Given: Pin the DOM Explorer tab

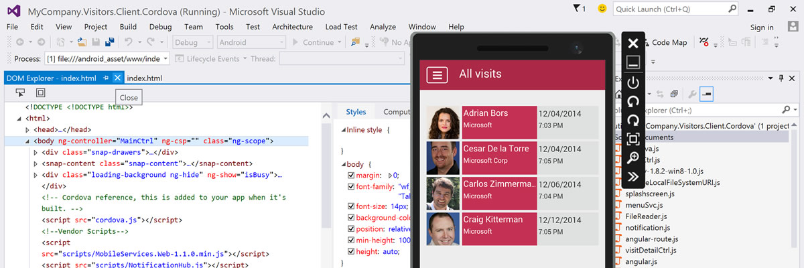Looking at the screenshot, I should click(x=106, y=78).
